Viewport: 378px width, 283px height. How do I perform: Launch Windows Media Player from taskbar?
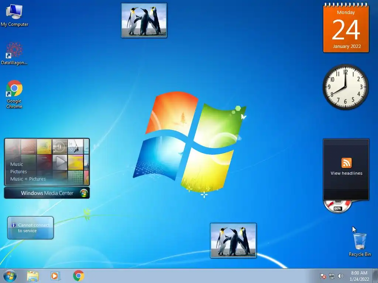tap(55, 276)
